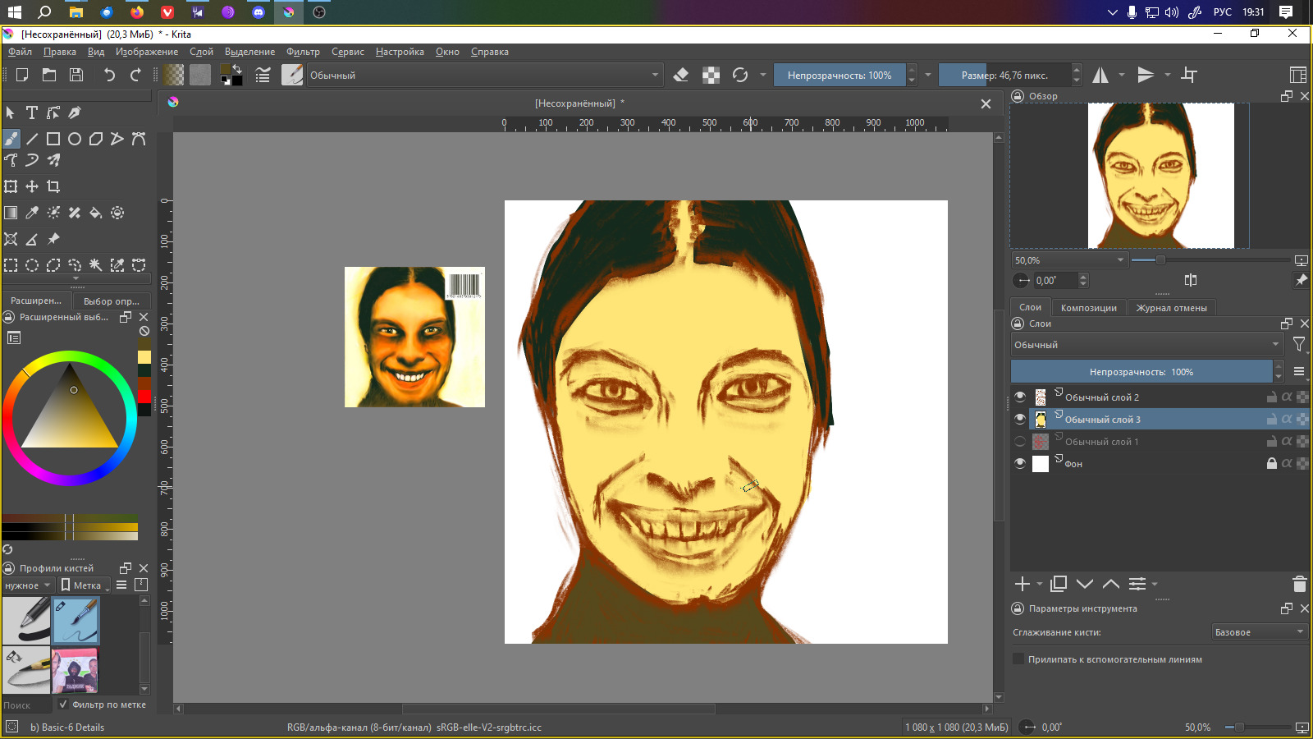The height and width of the screenshot is (739, 1313).
Task: Open the 50,0% zoom dropdown in overview
Action: click(x=1069, y=260)
